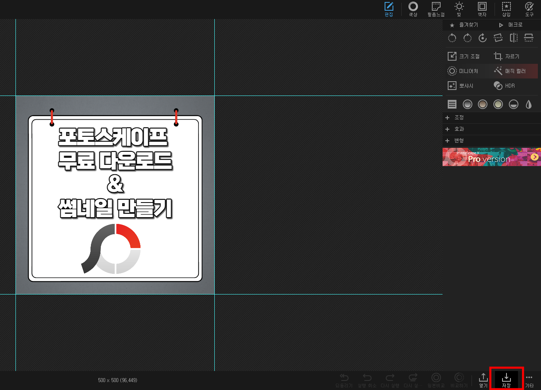Open the 도구 (Tools) tab

pos(529,9)
